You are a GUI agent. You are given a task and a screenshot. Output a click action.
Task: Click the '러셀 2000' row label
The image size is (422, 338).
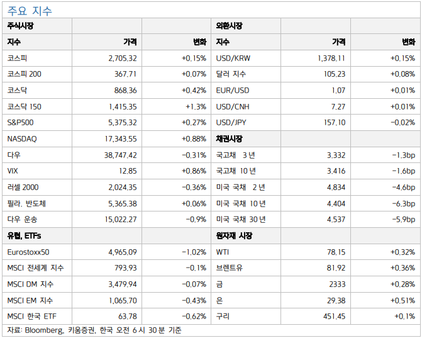coord(23,187)
